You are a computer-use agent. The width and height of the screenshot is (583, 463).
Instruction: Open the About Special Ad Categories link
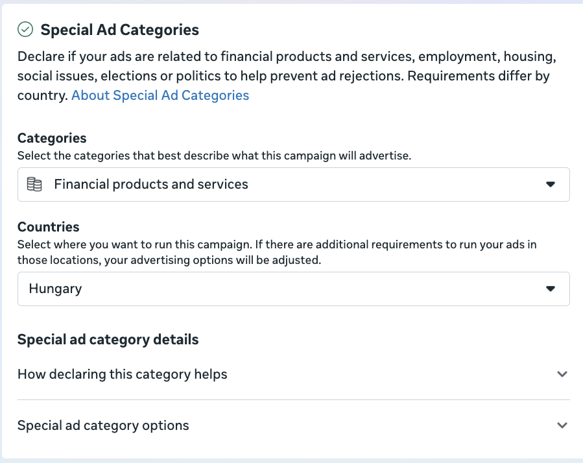[160, 95]
